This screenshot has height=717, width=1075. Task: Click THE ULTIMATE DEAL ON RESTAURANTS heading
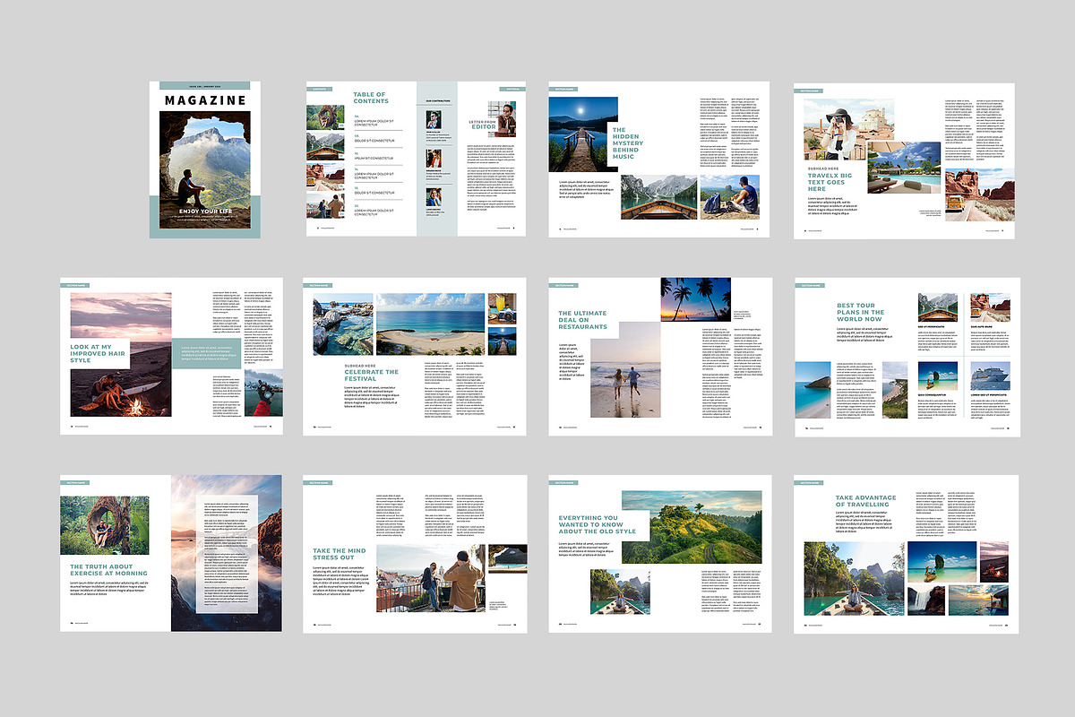point(583,319)
